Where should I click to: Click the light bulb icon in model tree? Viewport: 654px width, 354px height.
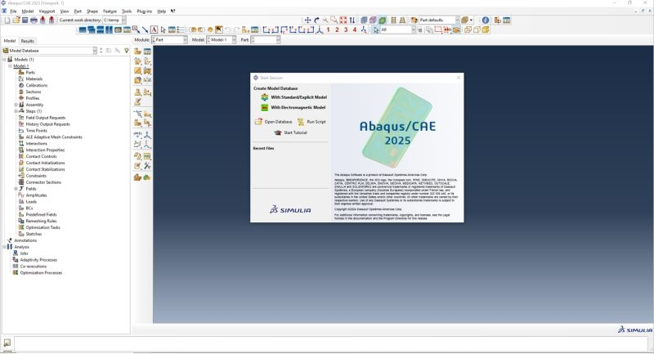(127, 51)
